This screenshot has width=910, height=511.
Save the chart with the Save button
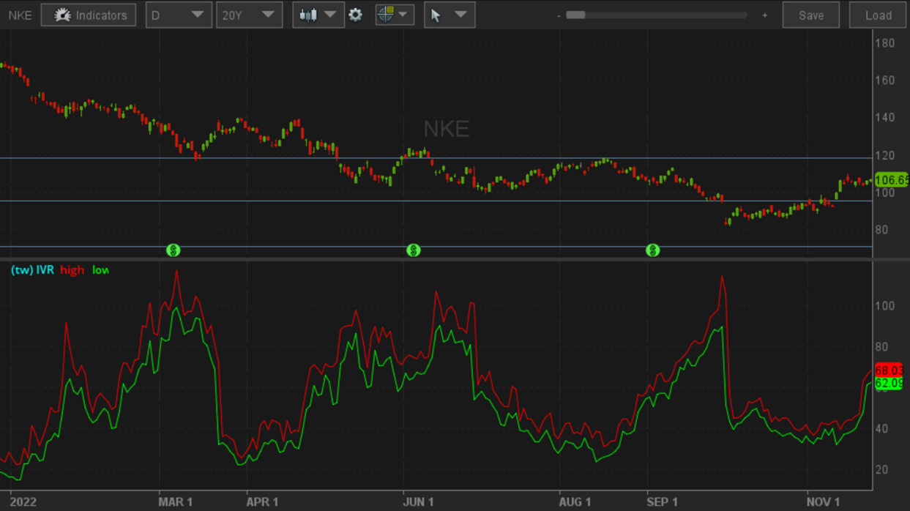[x=811, y=15]
